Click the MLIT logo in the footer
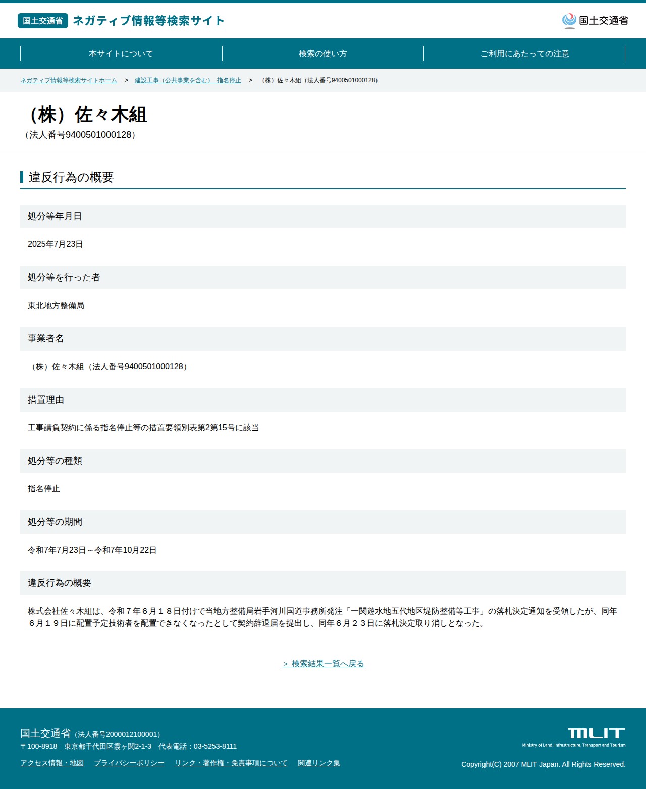The height and width of the screenshot is (789, 646). point(574,737)
